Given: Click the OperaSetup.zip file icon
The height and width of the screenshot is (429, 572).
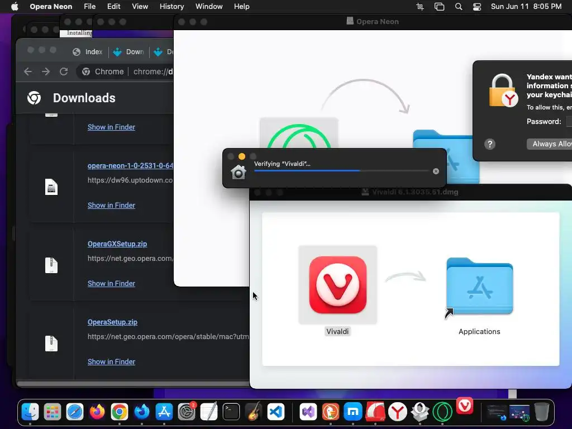Looking at the screenshot, I should point(51,344).
